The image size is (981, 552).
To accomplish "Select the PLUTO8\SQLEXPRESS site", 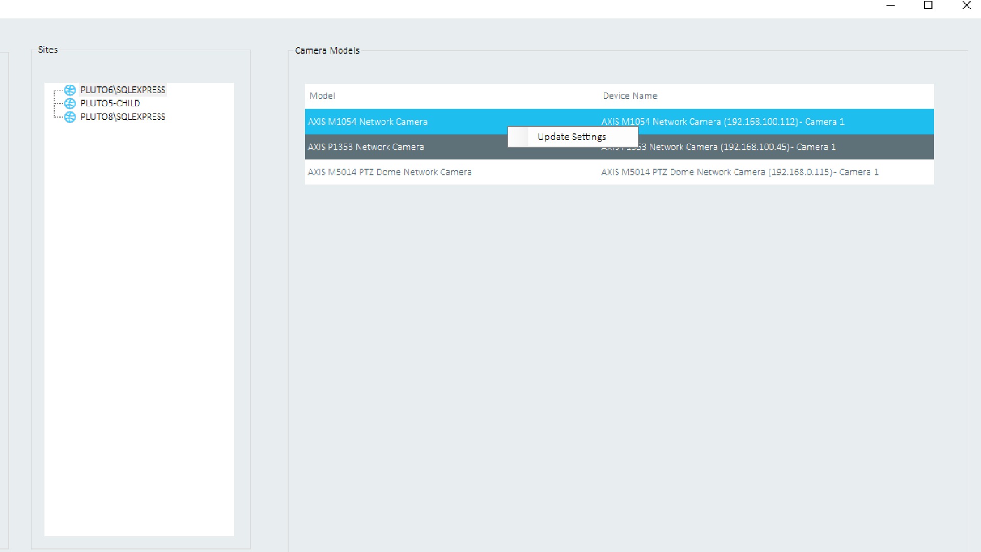I will point(123,117).
